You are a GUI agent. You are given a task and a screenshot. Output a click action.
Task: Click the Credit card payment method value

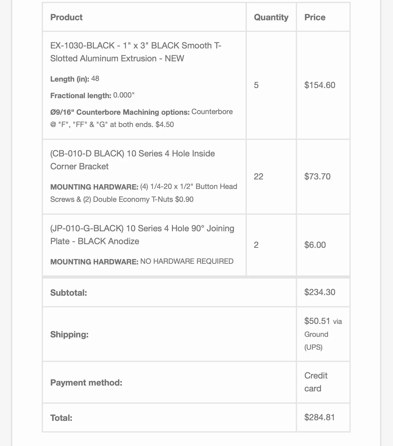316,382
